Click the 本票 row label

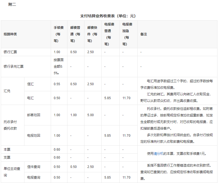coord(7,150)
